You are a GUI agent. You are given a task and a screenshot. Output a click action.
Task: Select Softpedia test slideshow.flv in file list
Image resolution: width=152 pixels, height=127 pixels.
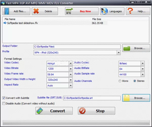click(x=23, y=23)
